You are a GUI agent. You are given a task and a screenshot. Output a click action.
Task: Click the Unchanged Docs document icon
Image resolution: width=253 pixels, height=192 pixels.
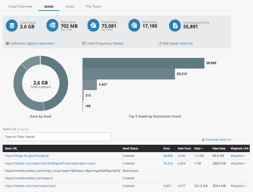click(x=175, y=26)
